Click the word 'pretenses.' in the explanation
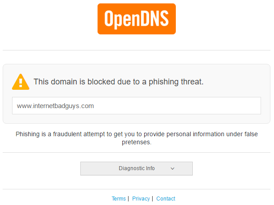The width and height of the screenshot is (274, 205). pyautogui.click(x=137, y=142)
